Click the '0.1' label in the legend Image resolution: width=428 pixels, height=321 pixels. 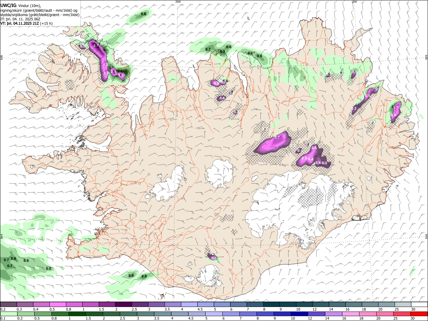(3, 318)
